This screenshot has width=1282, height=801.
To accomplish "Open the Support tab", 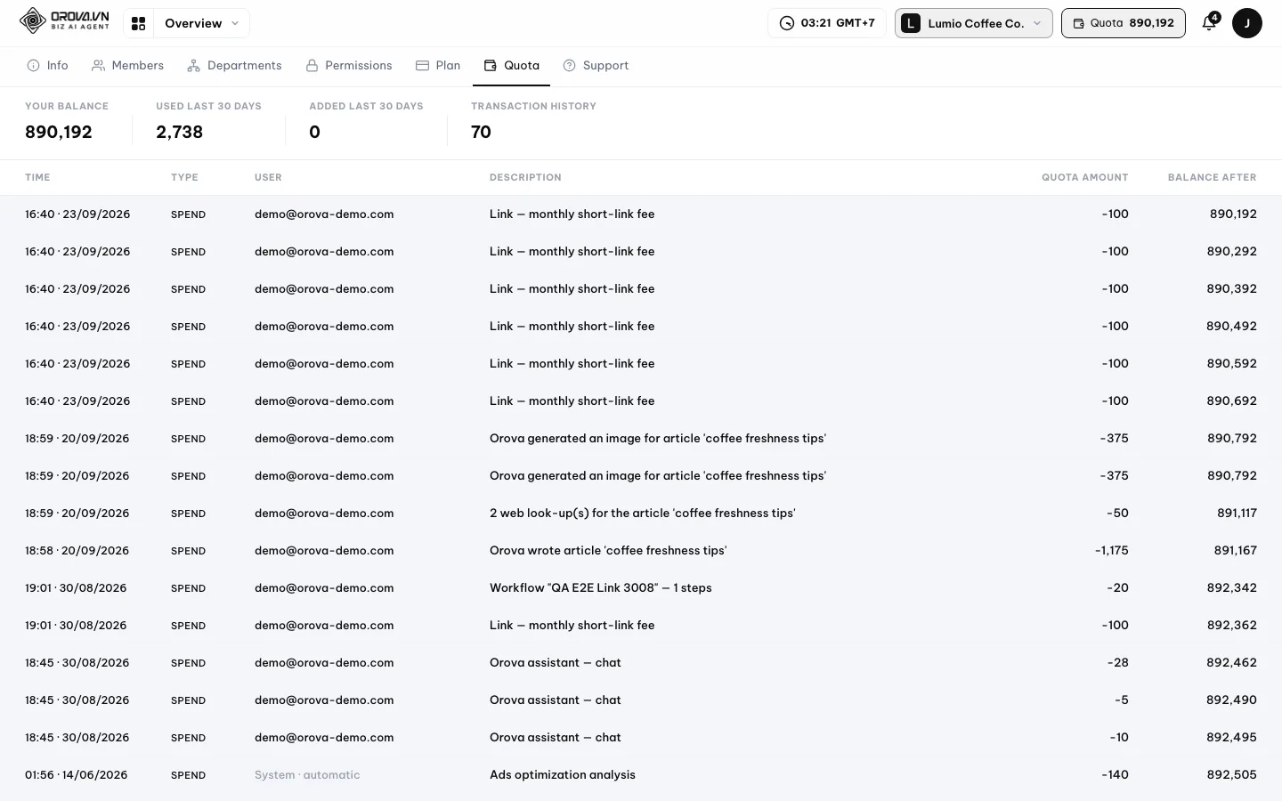I will coord(596,66).
